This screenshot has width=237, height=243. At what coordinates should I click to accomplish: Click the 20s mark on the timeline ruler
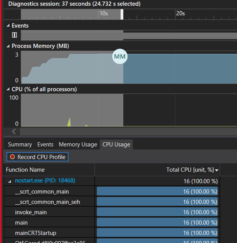(x=180, y=13)
